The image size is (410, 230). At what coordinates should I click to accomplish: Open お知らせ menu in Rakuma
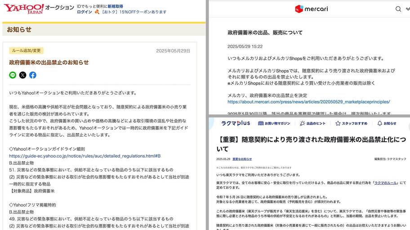coord(387,123)
